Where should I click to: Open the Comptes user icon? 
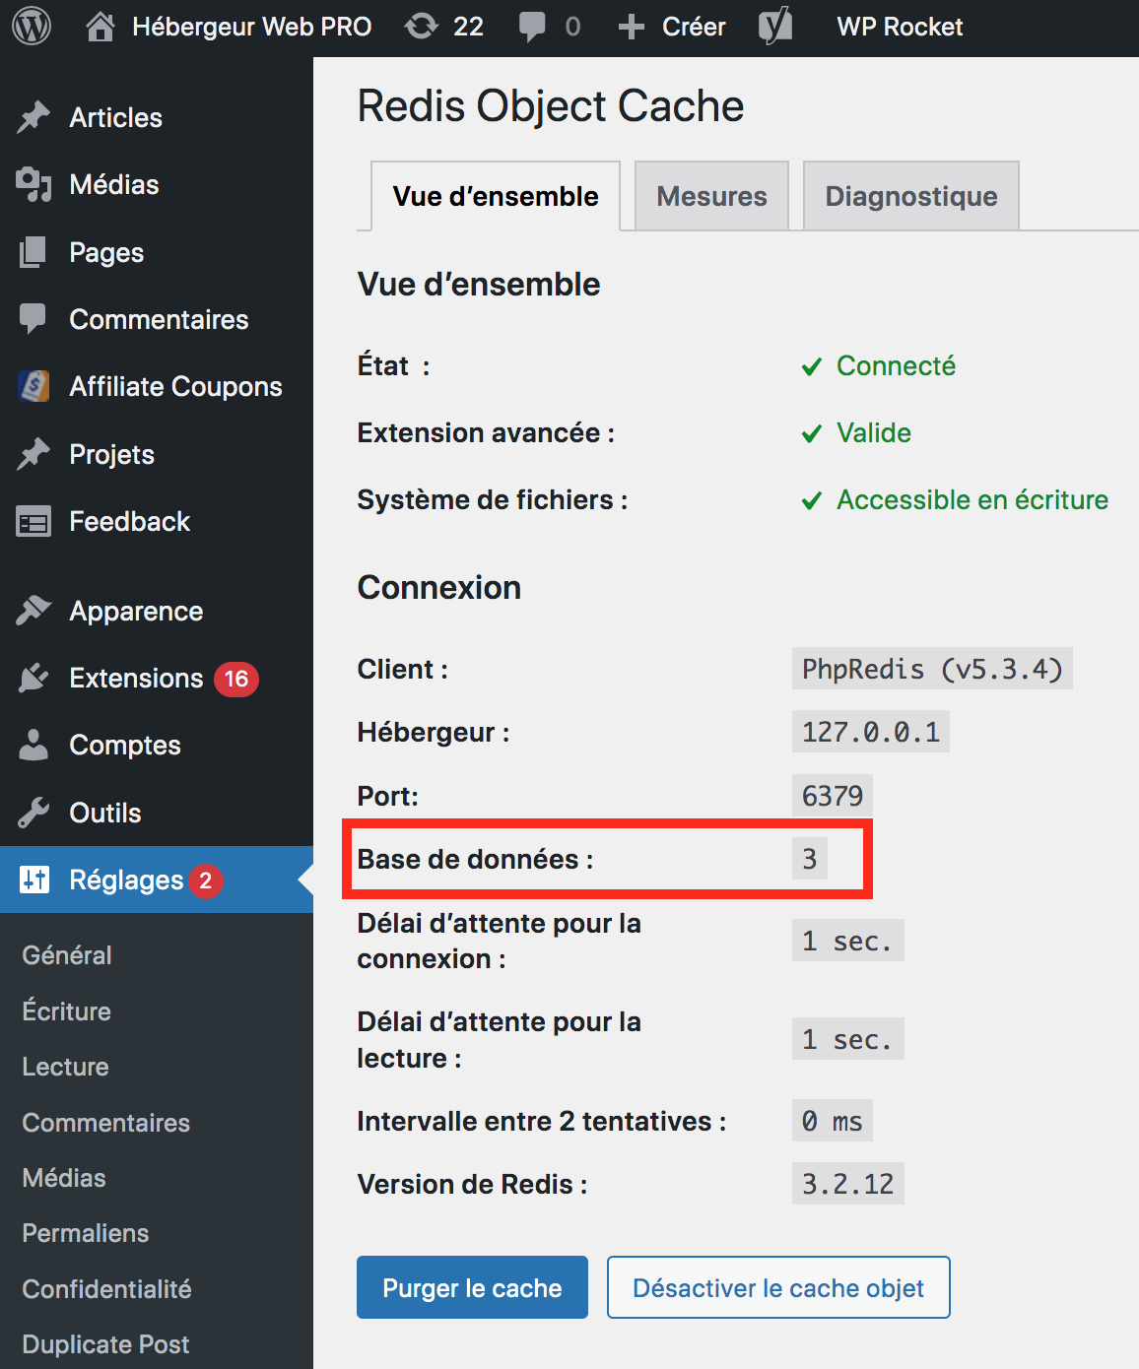click(x=33, y=745)
